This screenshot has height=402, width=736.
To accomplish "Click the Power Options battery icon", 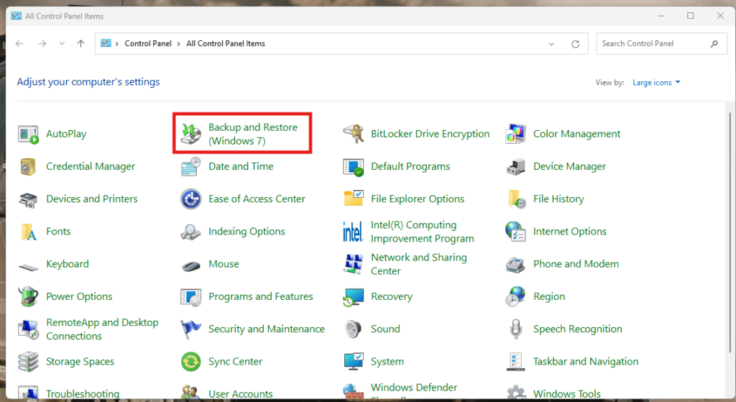I will (x=28, y=296).
